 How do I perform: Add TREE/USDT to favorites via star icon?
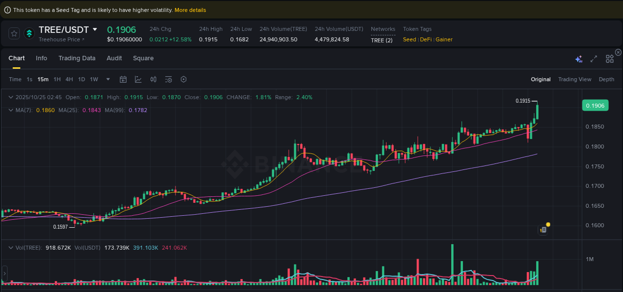(14, 33)
